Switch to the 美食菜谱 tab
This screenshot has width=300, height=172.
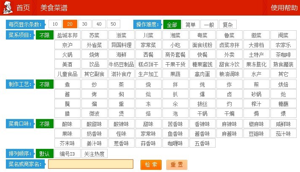[x=54, y=8]
